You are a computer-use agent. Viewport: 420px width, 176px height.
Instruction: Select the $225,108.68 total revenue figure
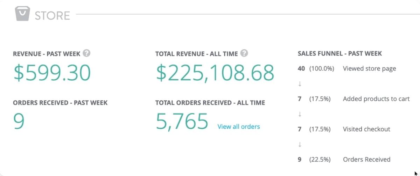click(215, 73)
